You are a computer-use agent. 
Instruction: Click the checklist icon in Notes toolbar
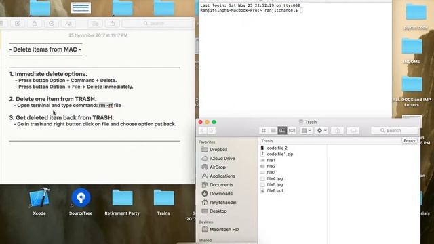click(52, 24)
